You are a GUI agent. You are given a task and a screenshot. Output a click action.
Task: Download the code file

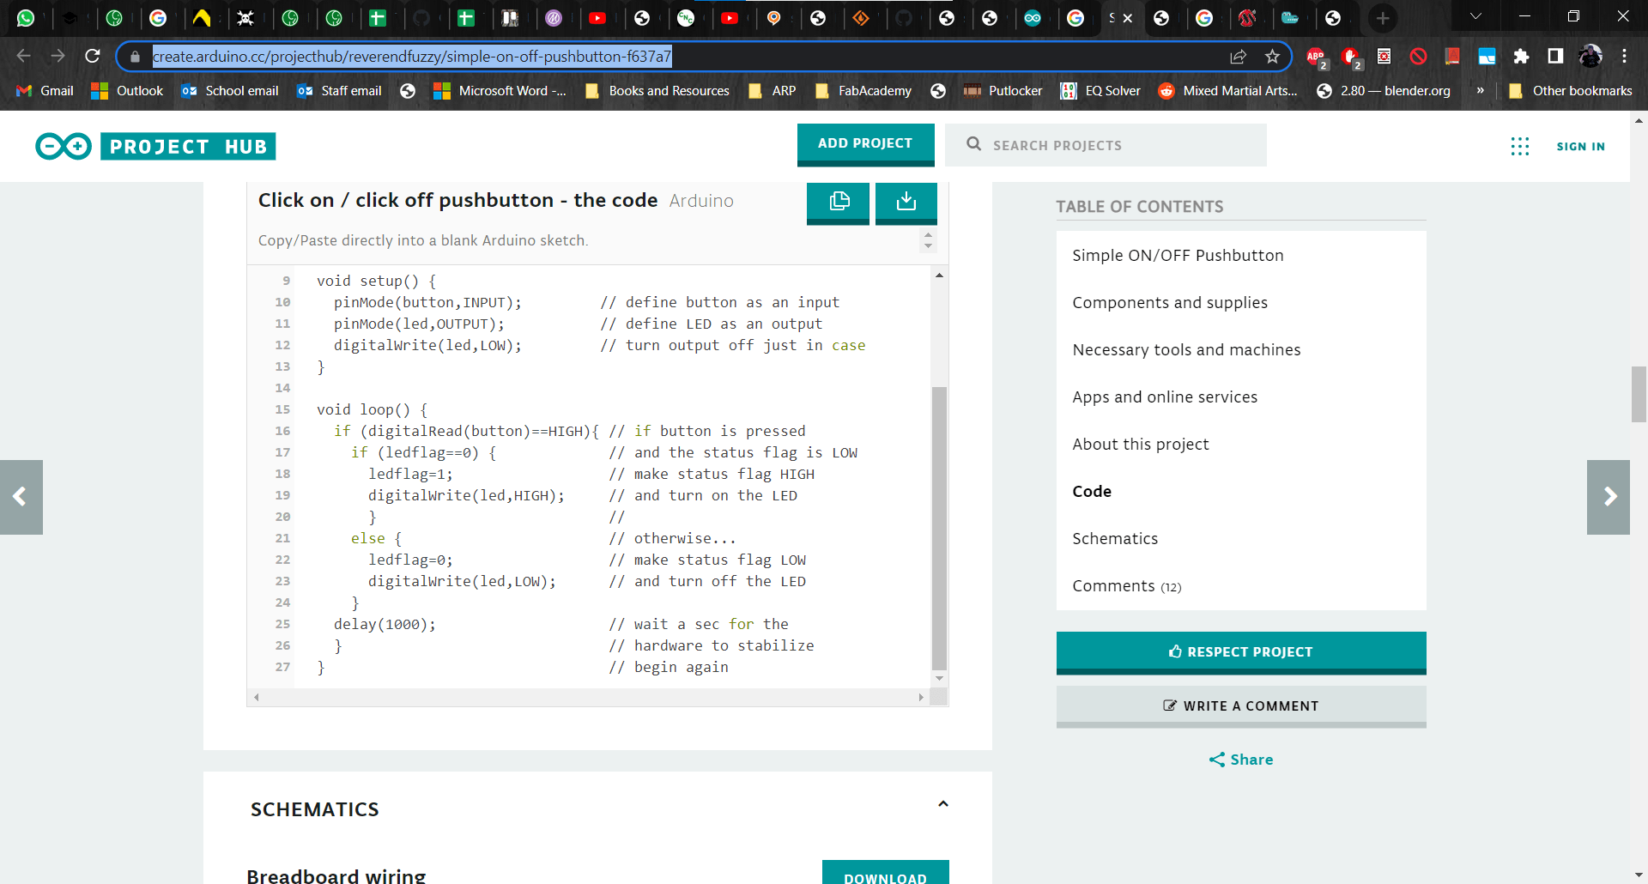(x=906, y=202)
